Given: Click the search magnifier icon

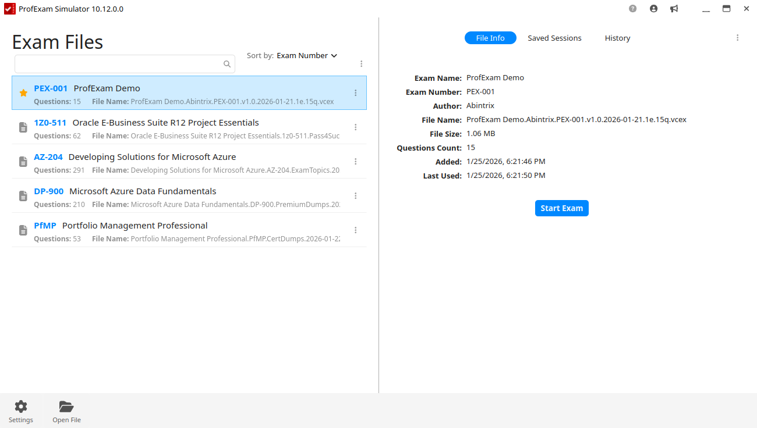Looking at the screenshot, I should [227, 64].
